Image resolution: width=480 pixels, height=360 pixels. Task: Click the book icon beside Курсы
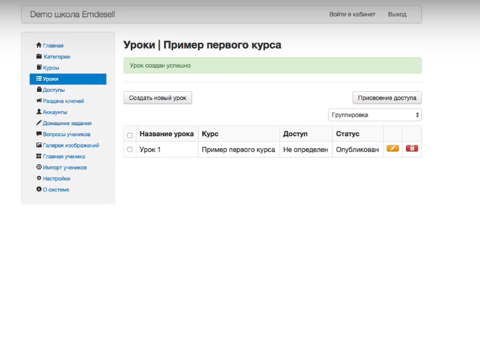(x=39, y=67)
